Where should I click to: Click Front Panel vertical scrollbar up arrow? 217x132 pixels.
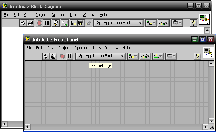tap(211, 63)
